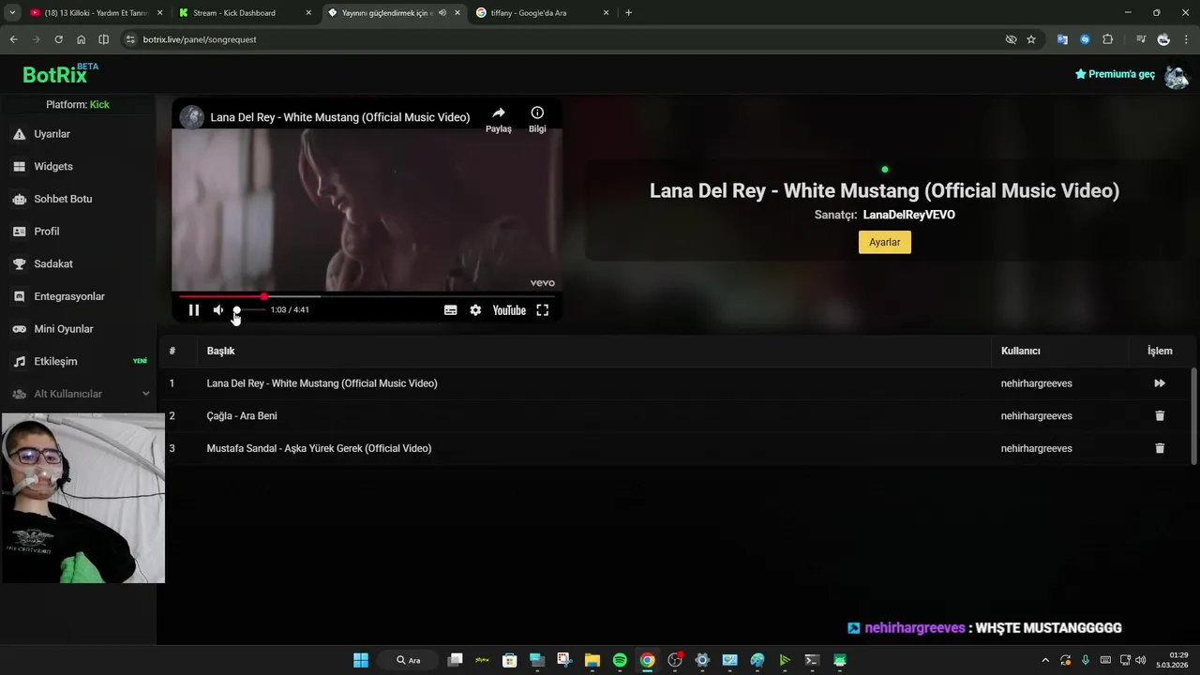Open browser extensions puzzle icon

pos(1107,39)
